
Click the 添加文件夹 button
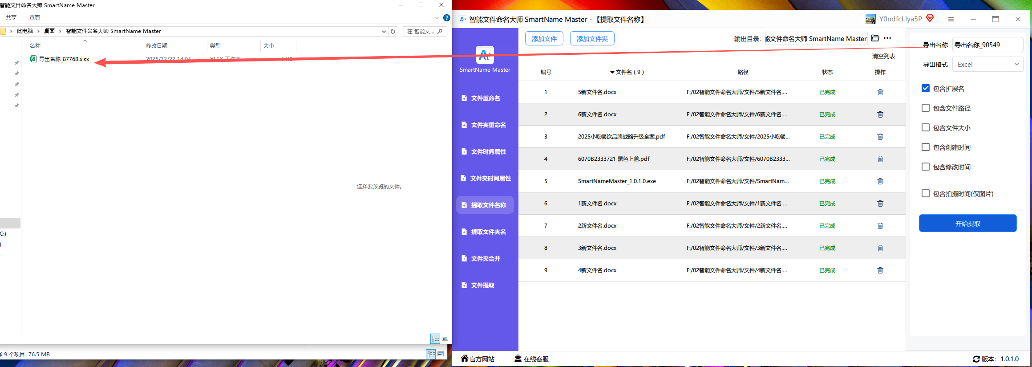coord(592,39)
